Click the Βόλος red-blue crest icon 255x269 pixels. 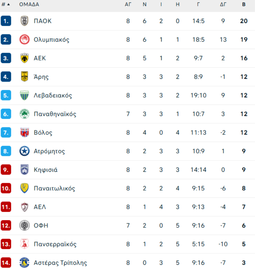(x=24, y=133)
